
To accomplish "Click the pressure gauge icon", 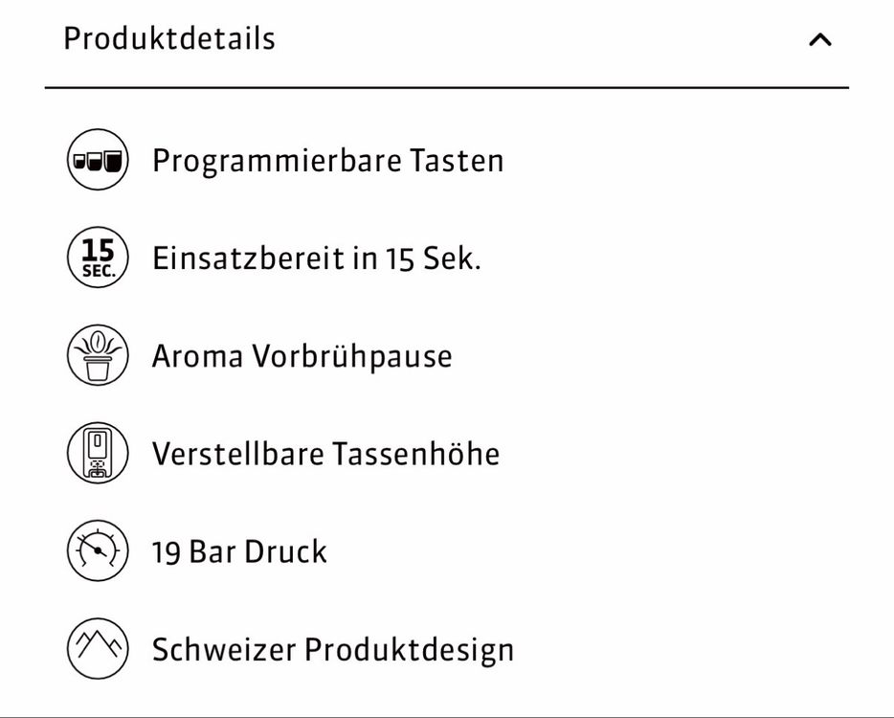I will 98,550.
